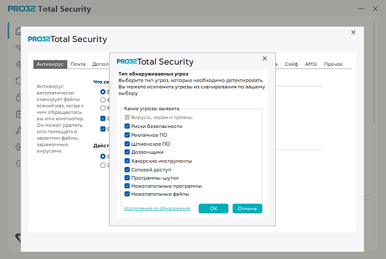Disable Нежелательные программы detection
The height and width of the screenshot is (259, 386).
127,186
